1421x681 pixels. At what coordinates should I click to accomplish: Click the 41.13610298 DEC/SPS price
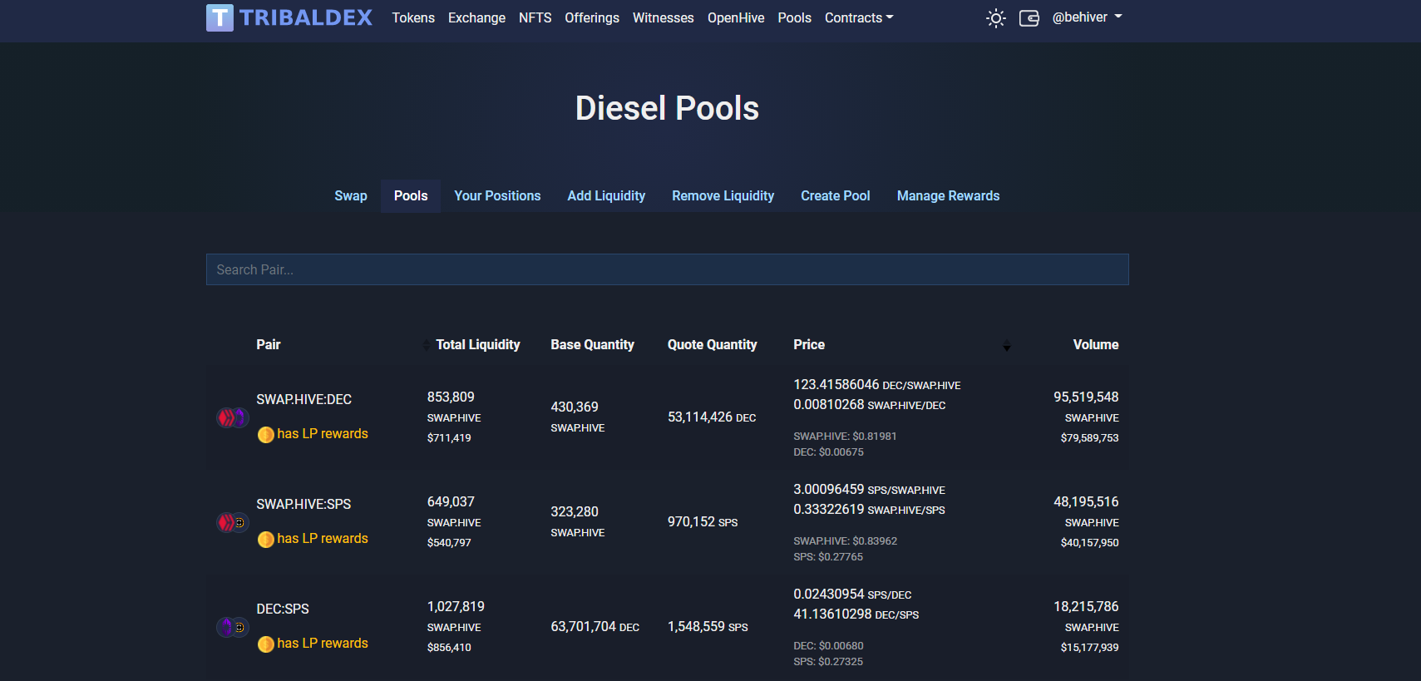[x=856, y=614]
